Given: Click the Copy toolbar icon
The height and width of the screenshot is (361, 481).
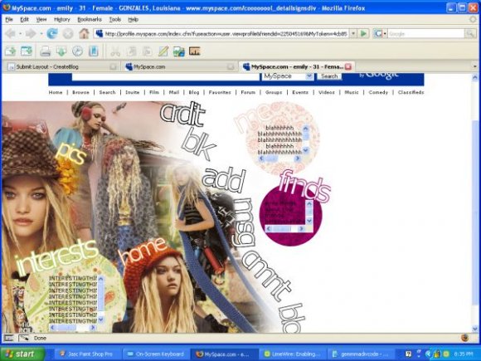Looking at the screenshot, I should pos(132,51).
